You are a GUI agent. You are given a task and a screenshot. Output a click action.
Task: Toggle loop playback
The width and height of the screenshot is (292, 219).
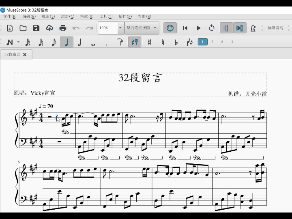click(212, 28)
